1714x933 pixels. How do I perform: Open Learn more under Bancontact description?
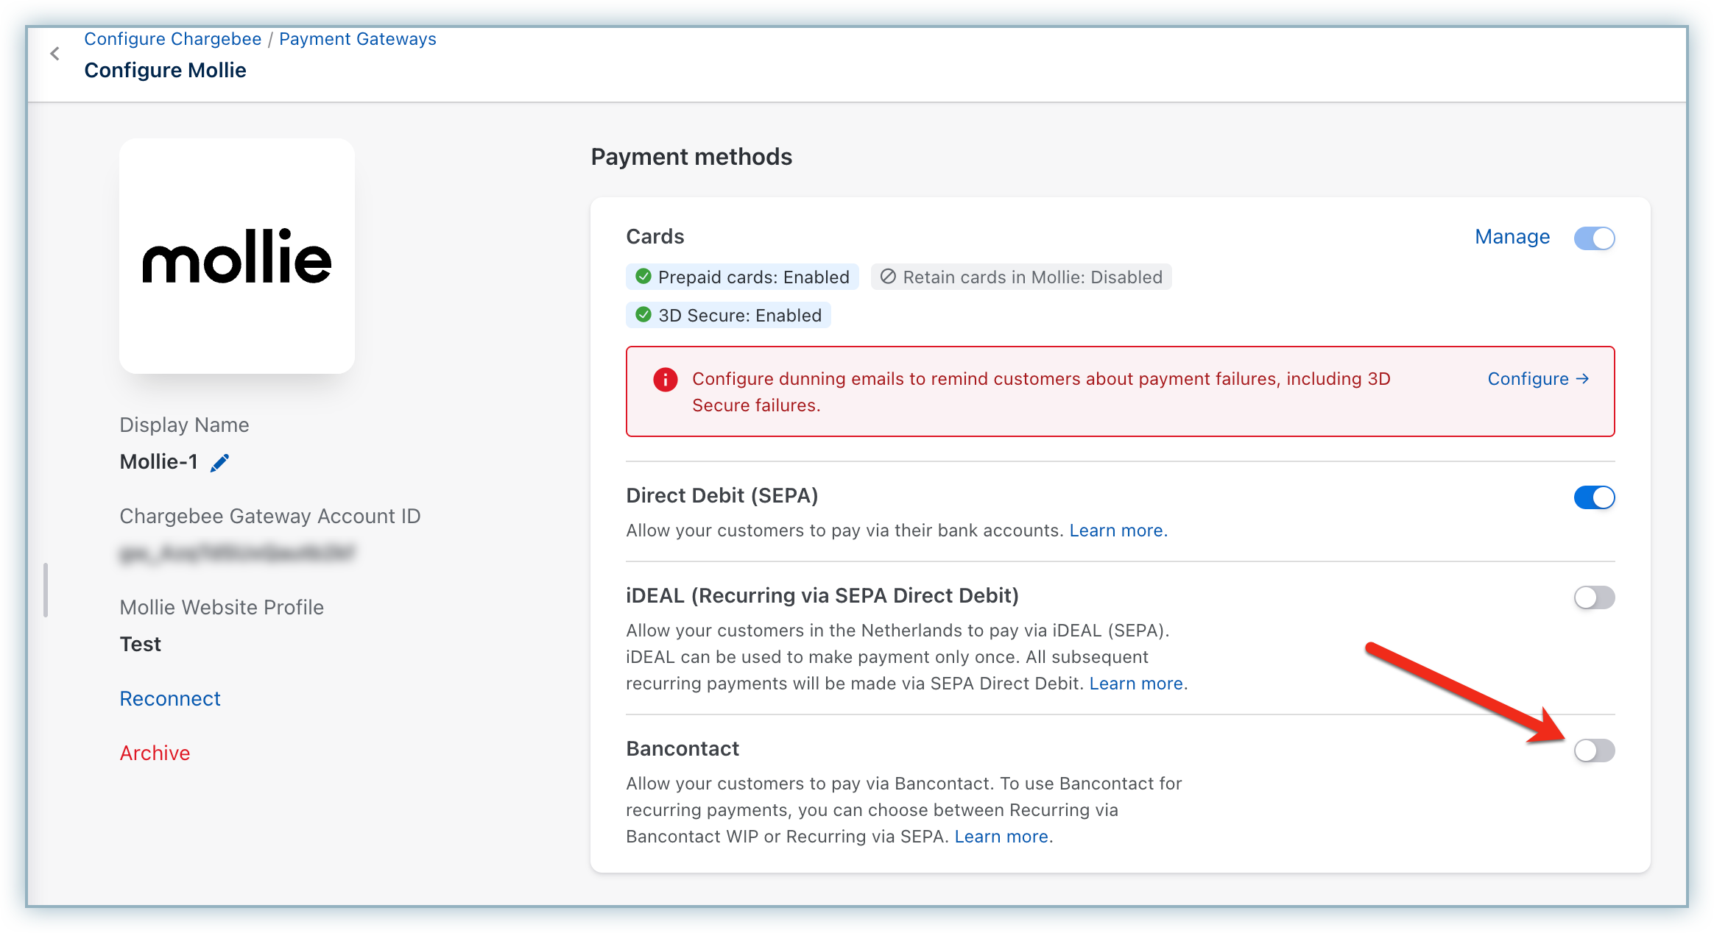click(x=1002, y=837)
